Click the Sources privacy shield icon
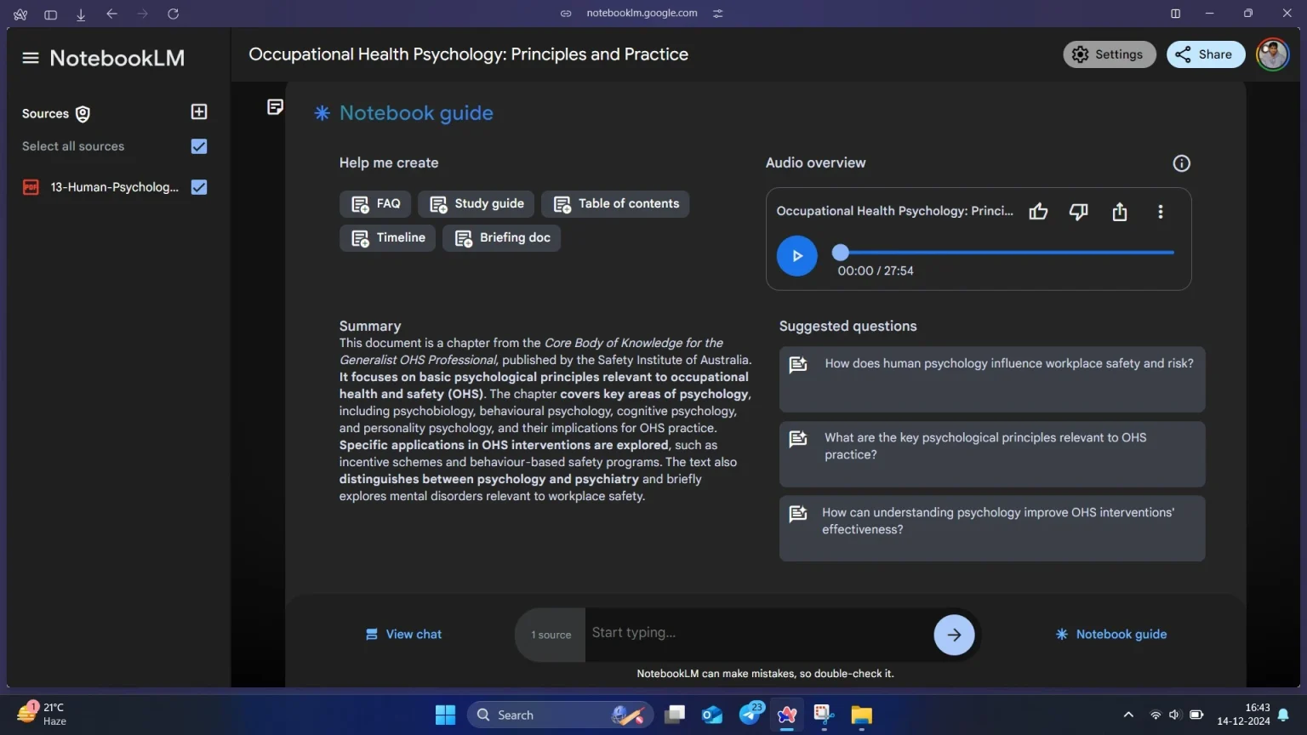 tap(83, 114)
